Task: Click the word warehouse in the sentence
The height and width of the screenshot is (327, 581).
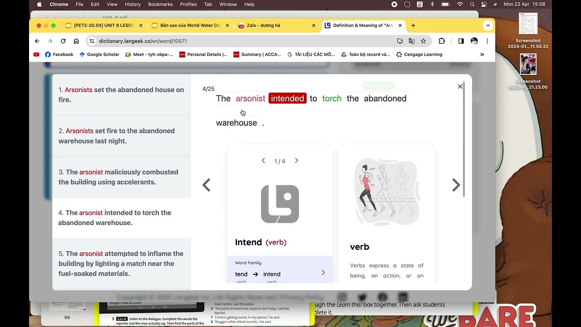Action: [x=236, y=123]
